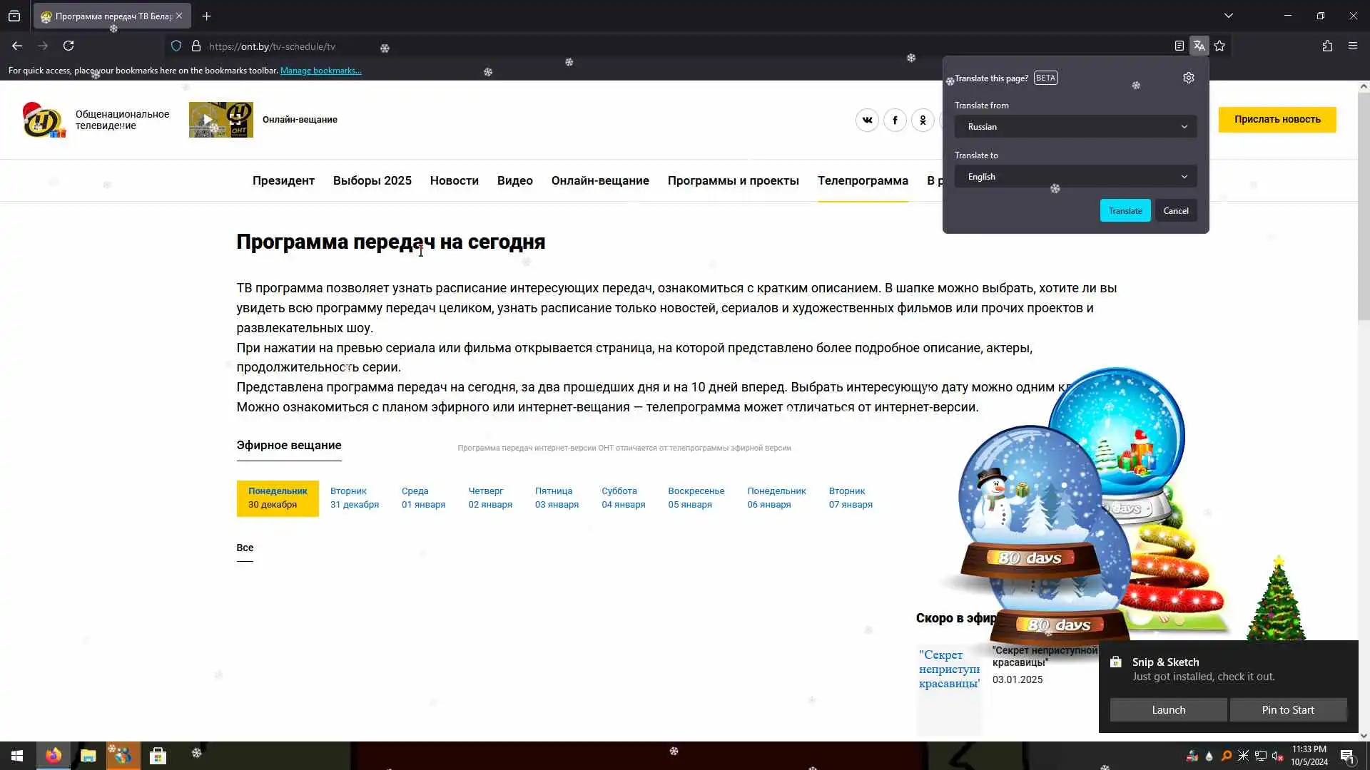The height and width of the screenshot is (770, 1370).
Task: Select Вторник 31 декабря schedule tab
Action: (x=354, y=498)
